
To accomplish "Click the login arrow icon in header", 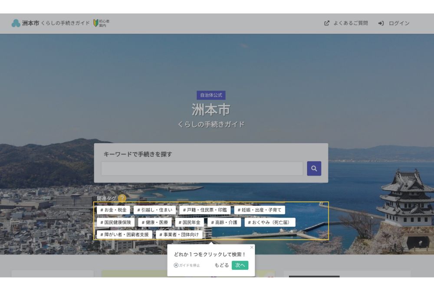I will click(381, 23).
